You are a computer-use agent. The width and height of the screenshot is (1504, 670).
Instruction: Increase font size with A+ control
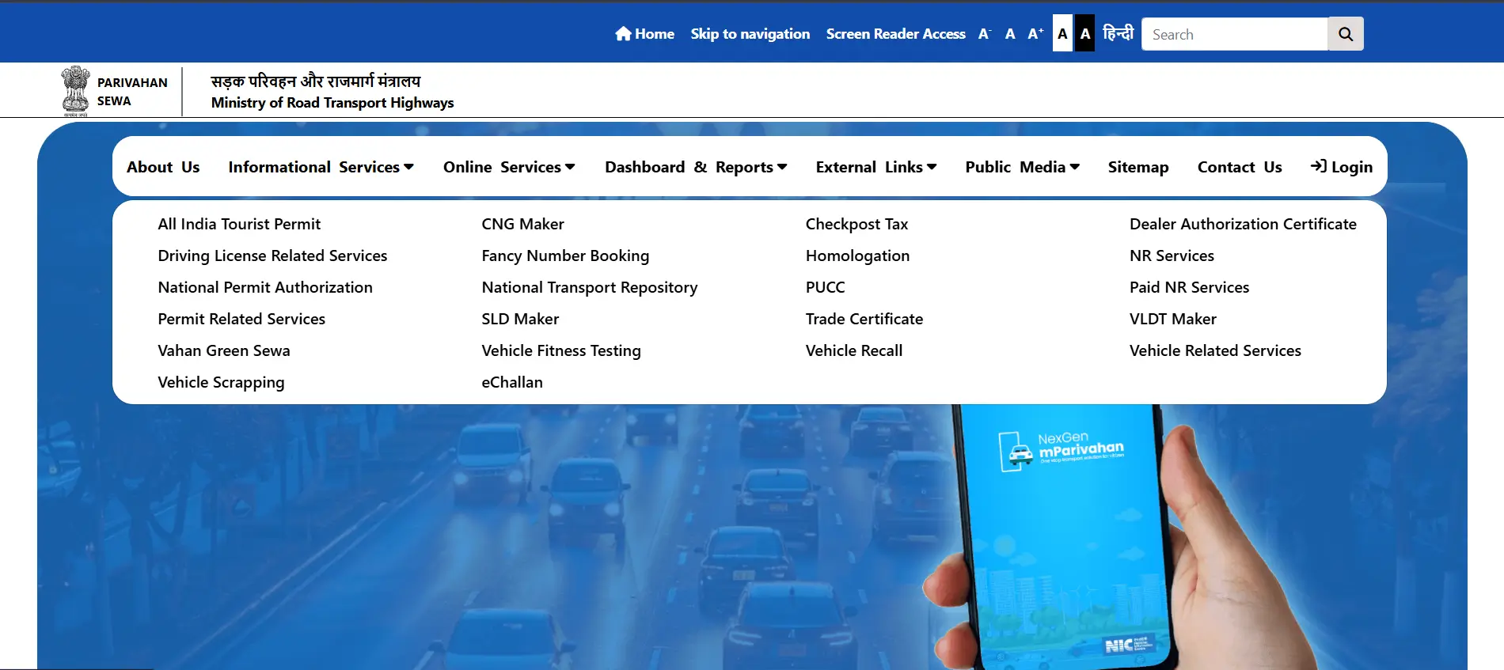coord(1035,34)
